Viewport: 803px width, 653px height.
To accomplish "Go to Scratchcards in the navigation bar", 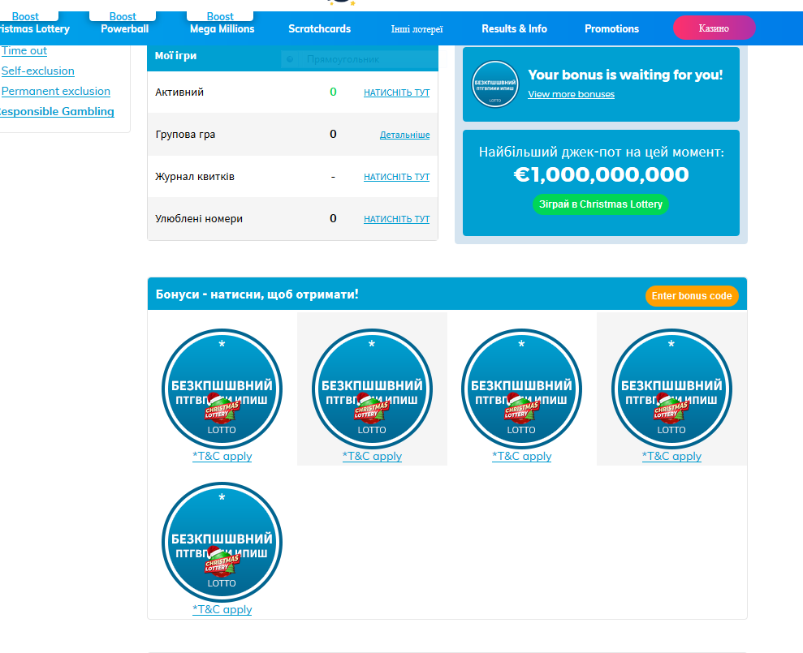I will pyautogui.click(x=319, y=28).
